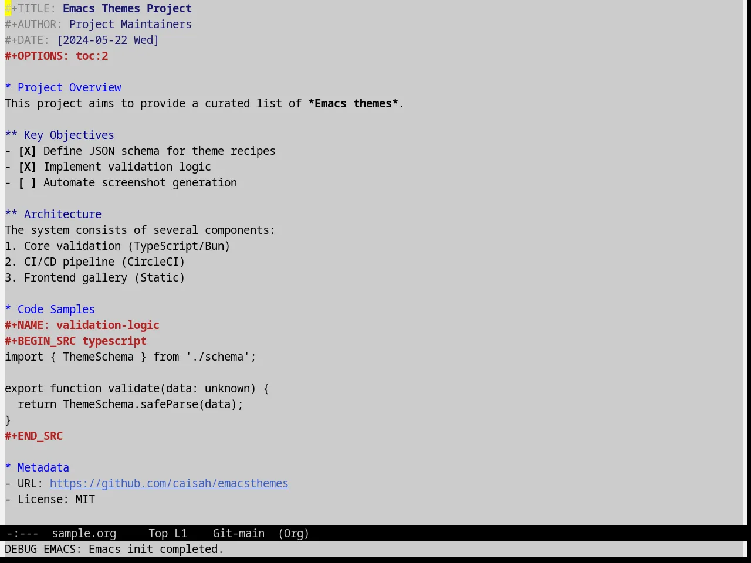Click the 'Top L1' position indicator
The width and height of the screenshot is (751, 563).
click(x=168, y=534)
